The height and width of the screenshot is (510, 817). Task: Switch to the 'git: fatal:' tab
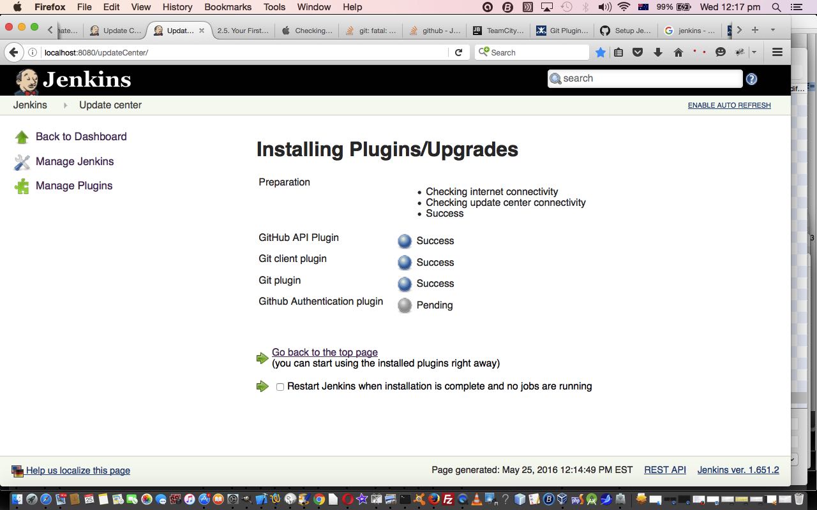tap(370, 30)
